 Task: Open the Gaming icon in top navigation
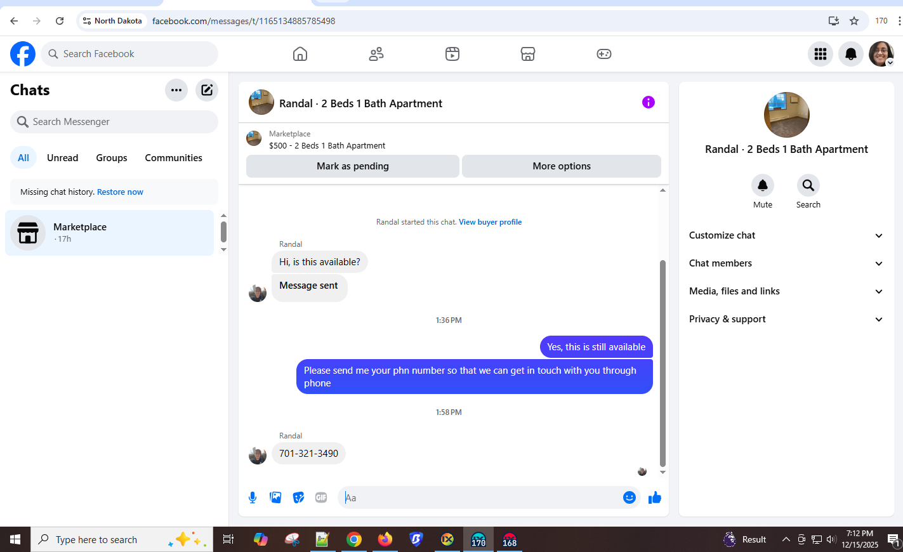tap(604, 54)
